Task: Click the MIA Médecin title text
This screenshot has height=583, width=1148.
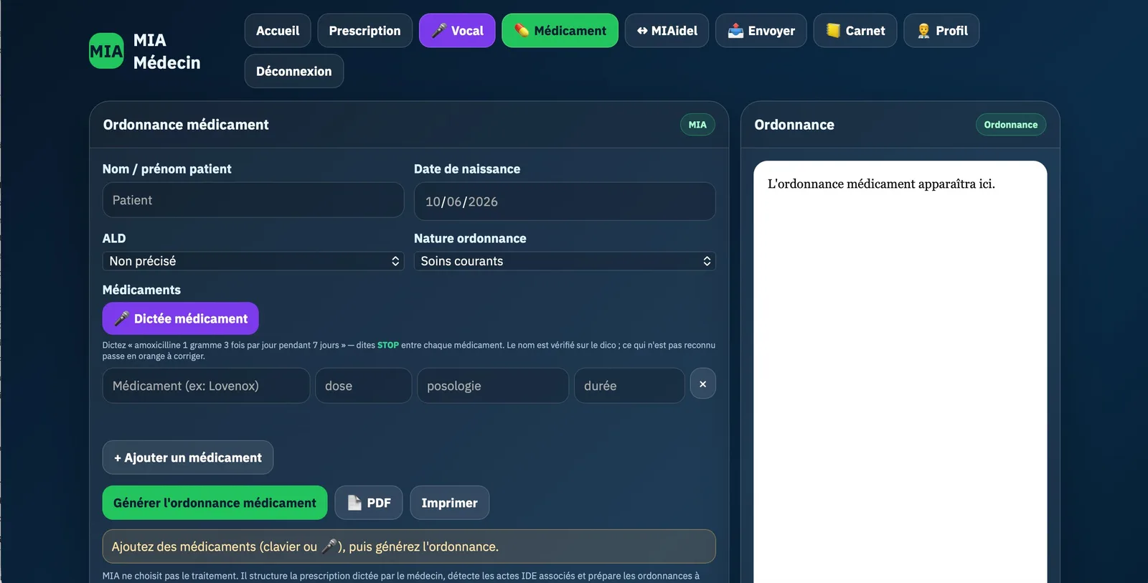Action: pyautogui.click(x=166, y=51)
